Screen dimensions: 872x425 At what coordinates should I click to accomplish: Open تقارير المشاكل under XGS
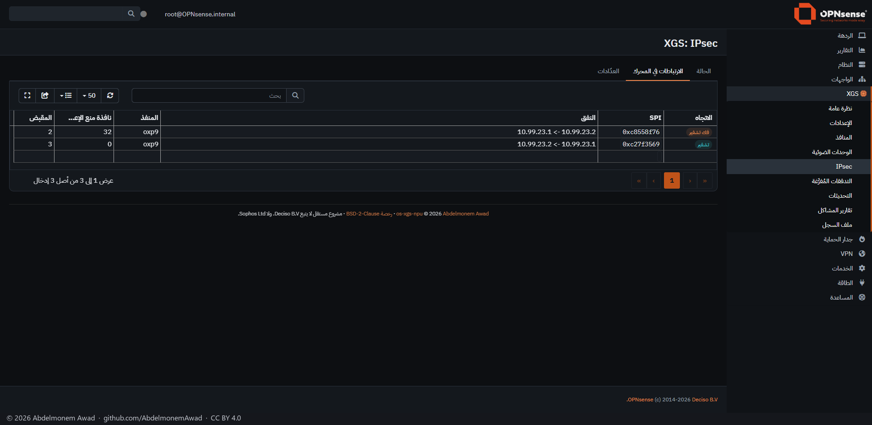799,210
